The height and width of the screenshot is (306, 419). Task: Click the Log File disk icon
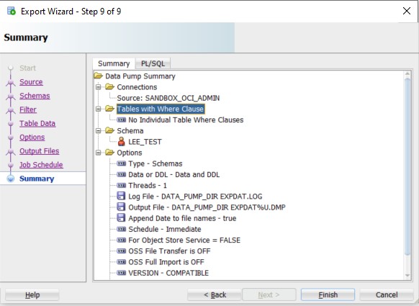pyautogui.click(x=121, y=196)
